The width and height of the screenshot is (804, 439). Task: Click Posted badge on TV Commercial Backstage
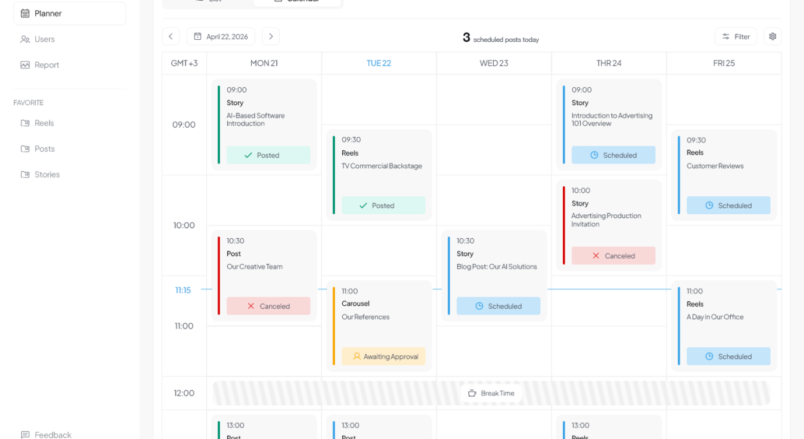pyautogui.click(x=383, y=206)
